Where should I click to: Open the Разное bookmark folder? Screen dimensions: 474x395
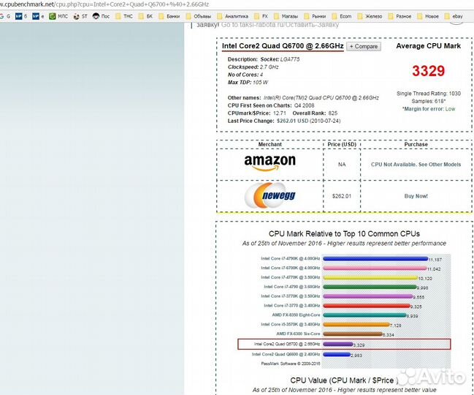[400, 16]
